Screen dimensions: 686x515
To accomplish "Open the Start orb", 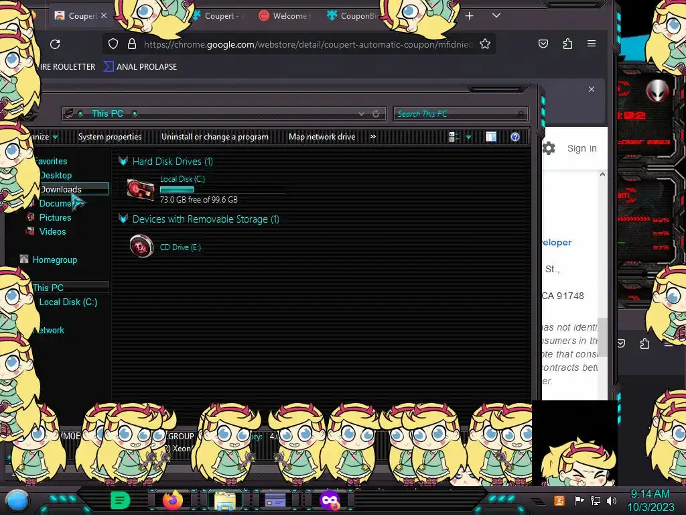I will (18, 500).
